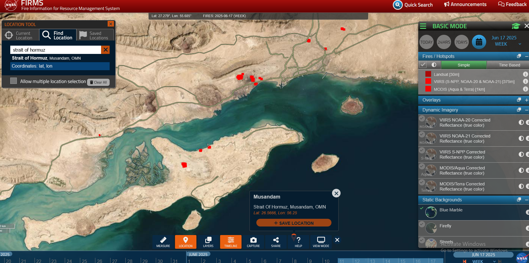
Task: Open the View Mode tool
Action: [321, 242]
